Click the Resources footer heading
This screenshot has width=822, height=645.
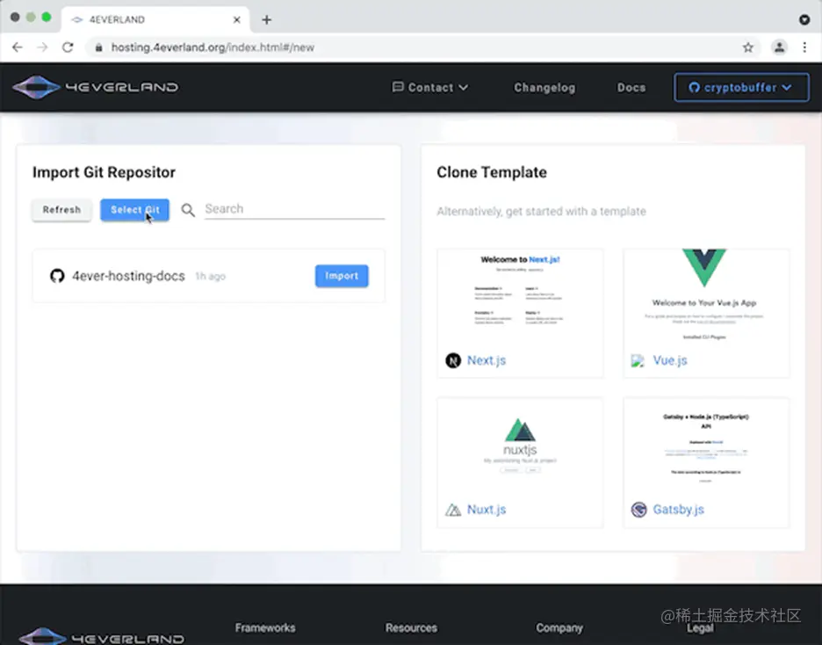[x=412, y=627]
